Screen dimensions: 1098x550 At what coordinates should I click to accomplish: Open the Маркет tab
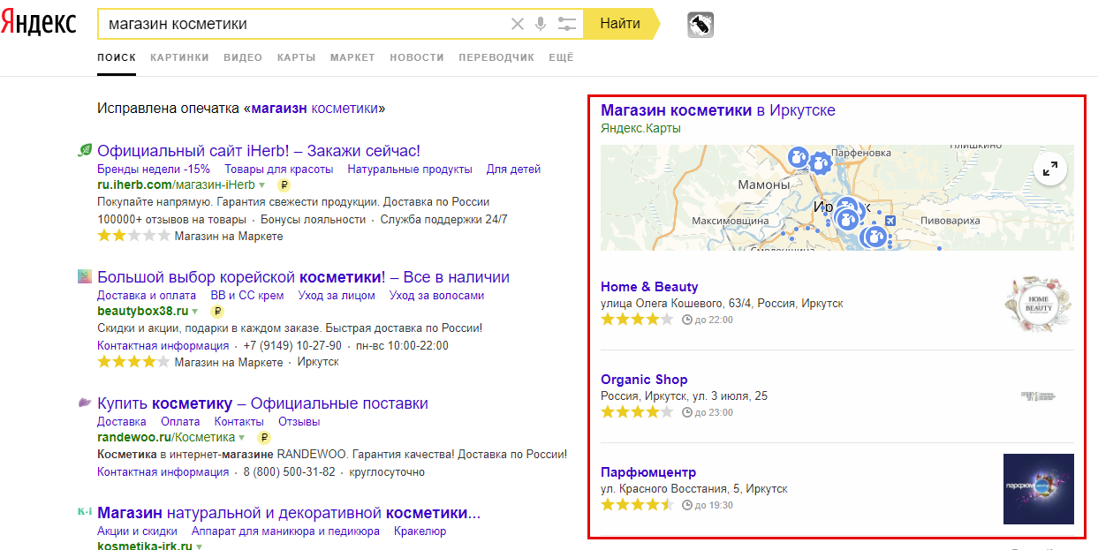tap(352, 57)
